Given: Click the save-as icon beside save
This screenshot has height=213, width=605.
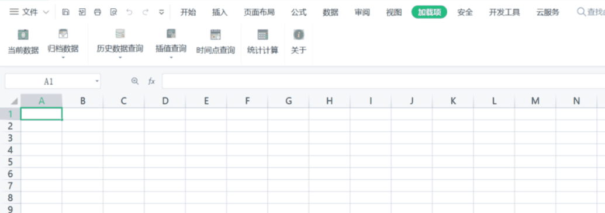Looking at the screenshot, I should (x=82, y=12).
